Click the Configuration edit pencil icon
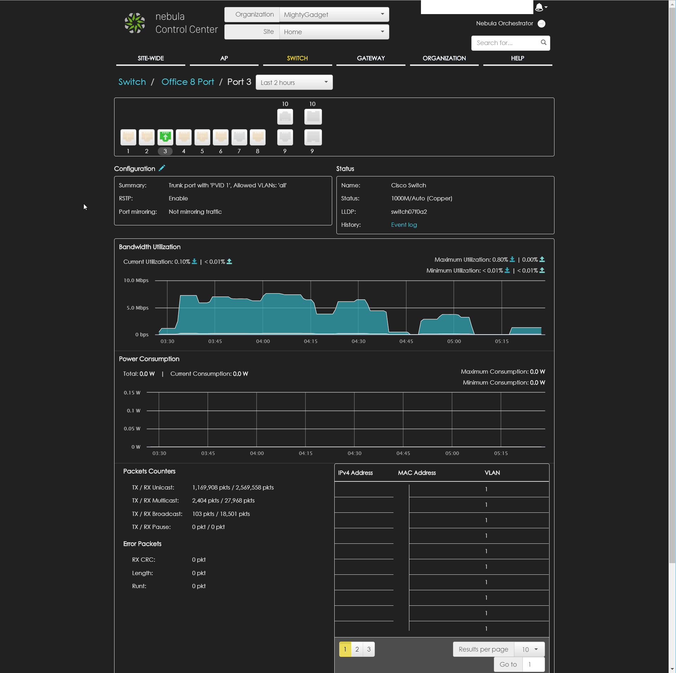 (x=162, y=168)
